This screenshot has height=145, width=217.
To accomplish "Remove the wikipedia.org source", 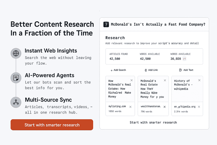I will (x=199, y=107).
